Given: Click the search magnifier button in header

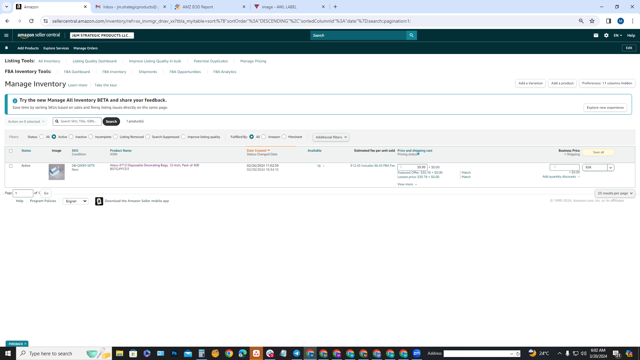Looking at the screenshot, I should point(411,35).
